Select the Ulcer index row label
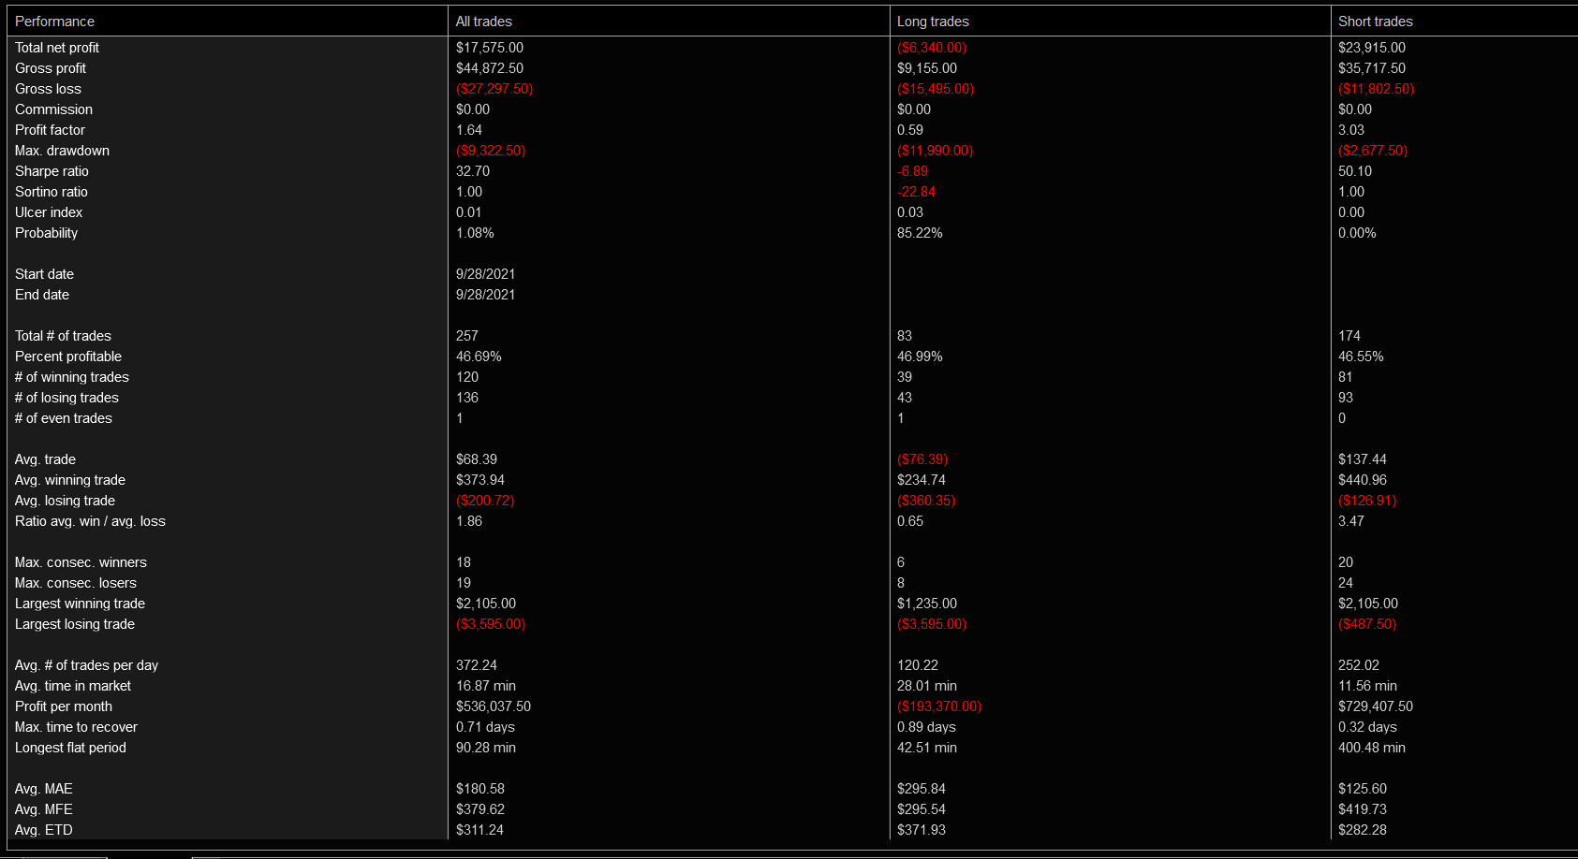 pyautogui.click(x=49, y=212)
